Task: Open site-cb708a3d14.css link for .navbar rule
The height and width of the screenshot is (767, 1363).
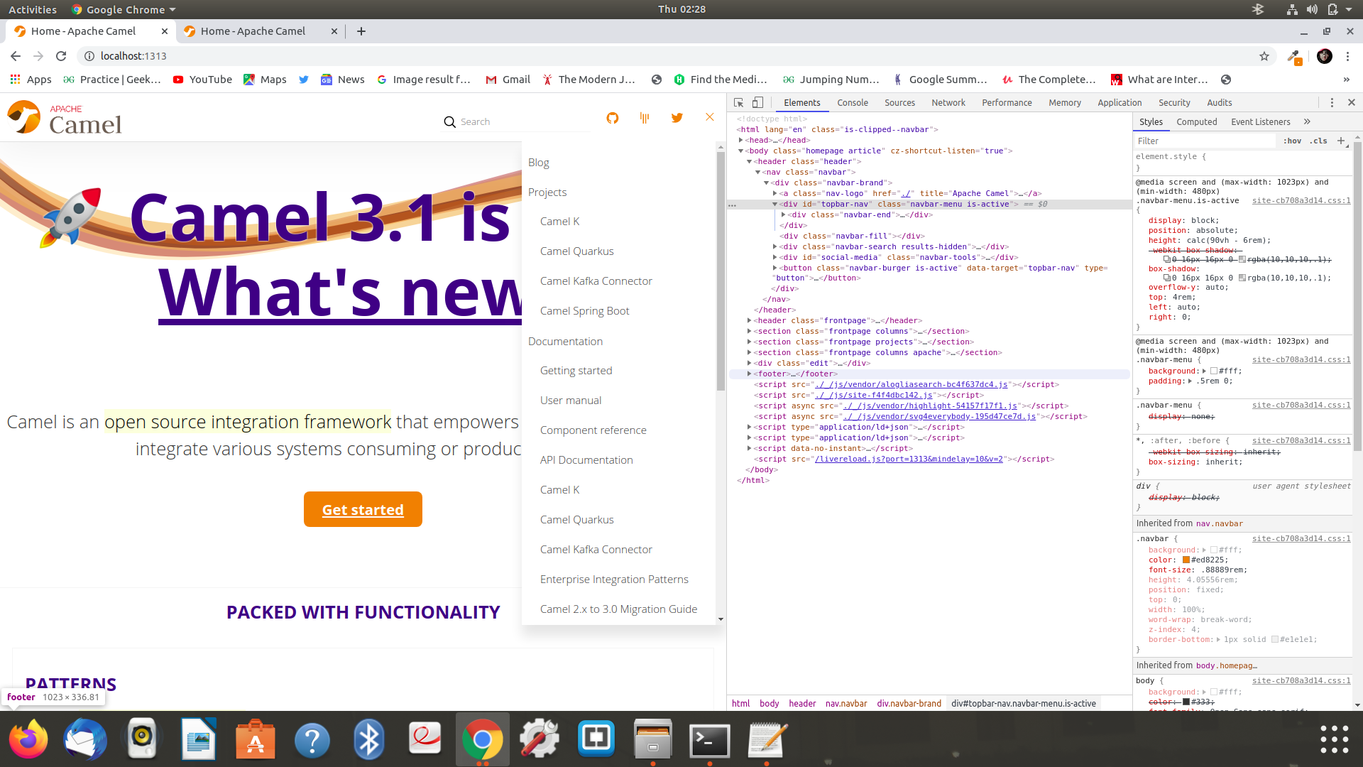Action: (1301, 539)
